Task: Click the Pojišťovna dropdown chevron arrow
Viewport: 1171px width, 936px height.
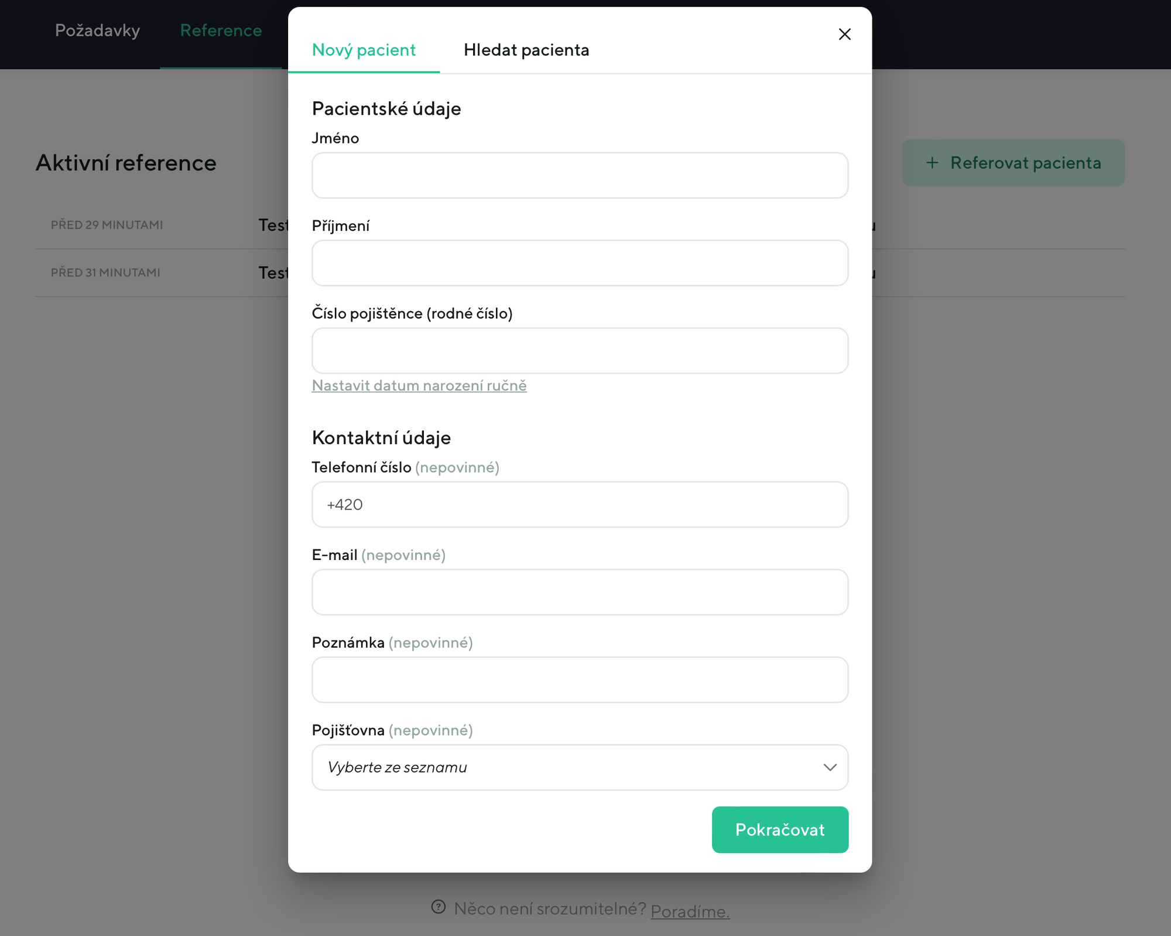Action: 830,767
